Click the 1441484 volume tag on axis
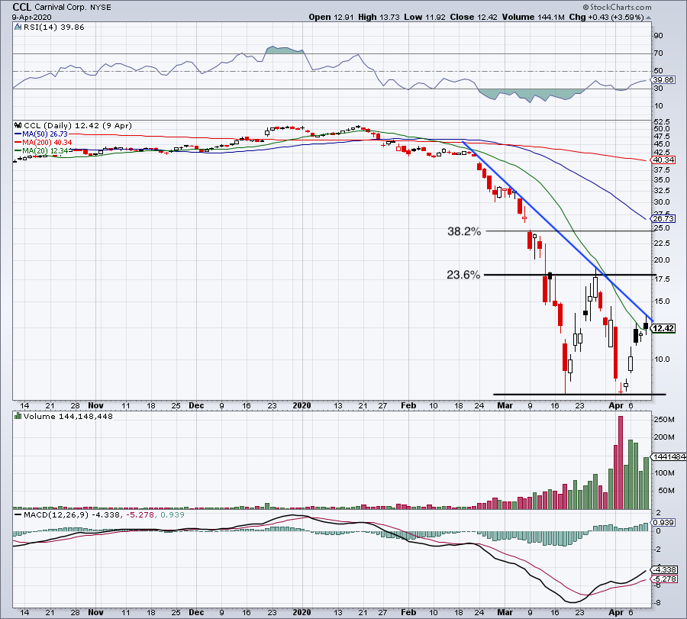 pyautogui.click(x=669, y=457)
